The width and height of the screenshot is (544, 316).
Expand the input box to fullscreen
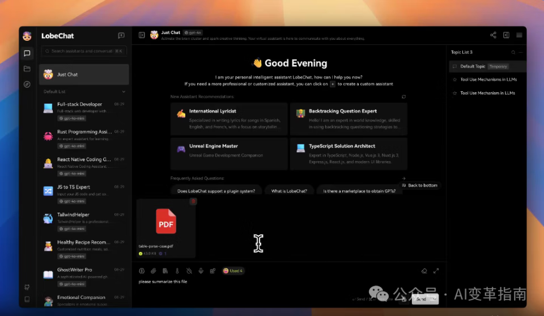tap(436, 271)
